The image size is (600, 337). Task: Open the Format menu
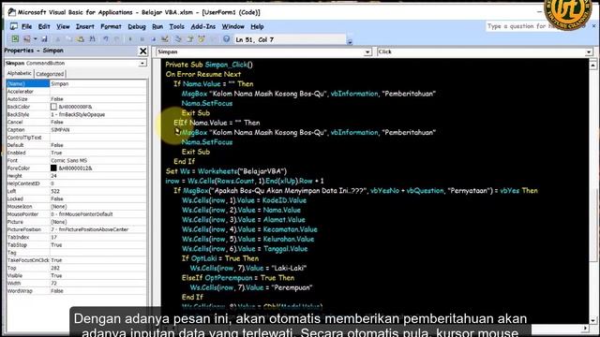tap(111, 26)
